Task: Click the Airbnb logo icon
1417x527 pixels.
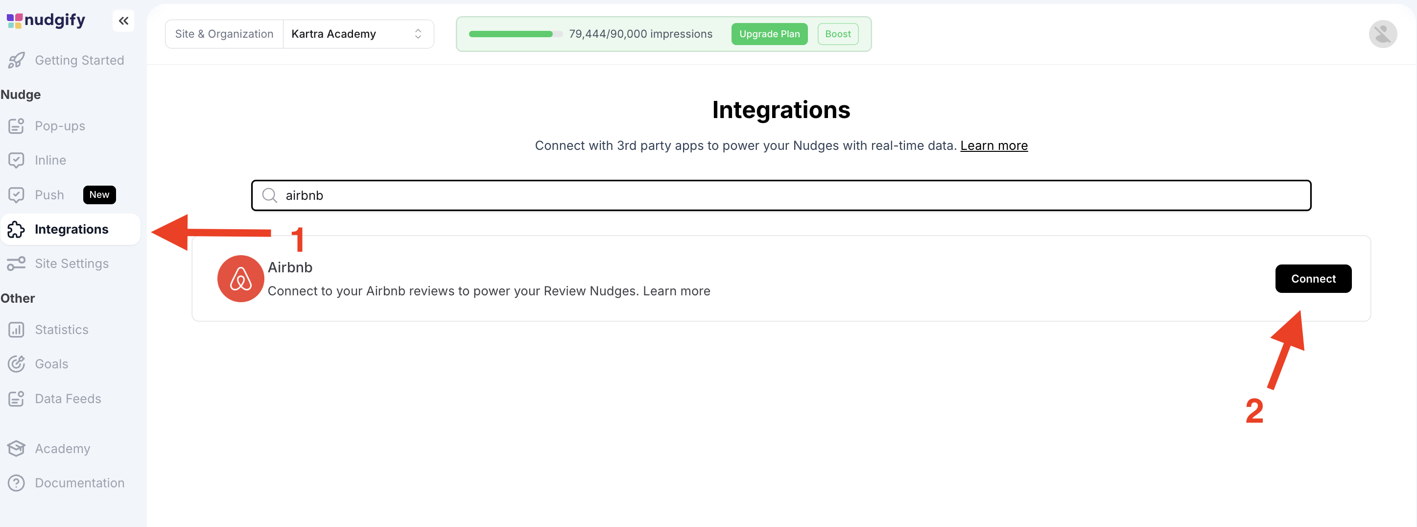Action: 240,278
